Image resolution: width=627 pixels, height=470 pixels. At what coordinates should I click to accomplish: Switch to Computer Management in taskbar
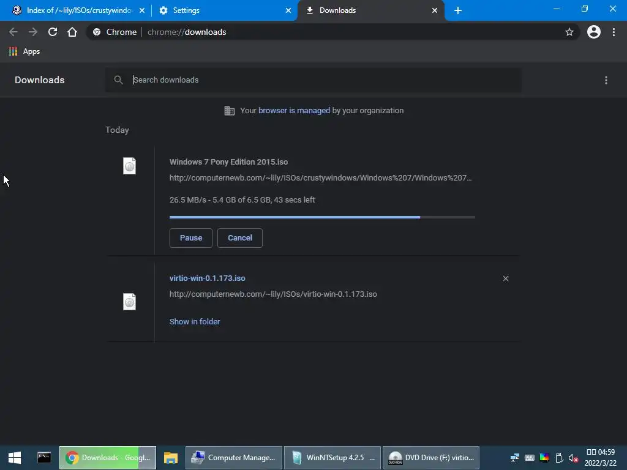pos(234,458)
